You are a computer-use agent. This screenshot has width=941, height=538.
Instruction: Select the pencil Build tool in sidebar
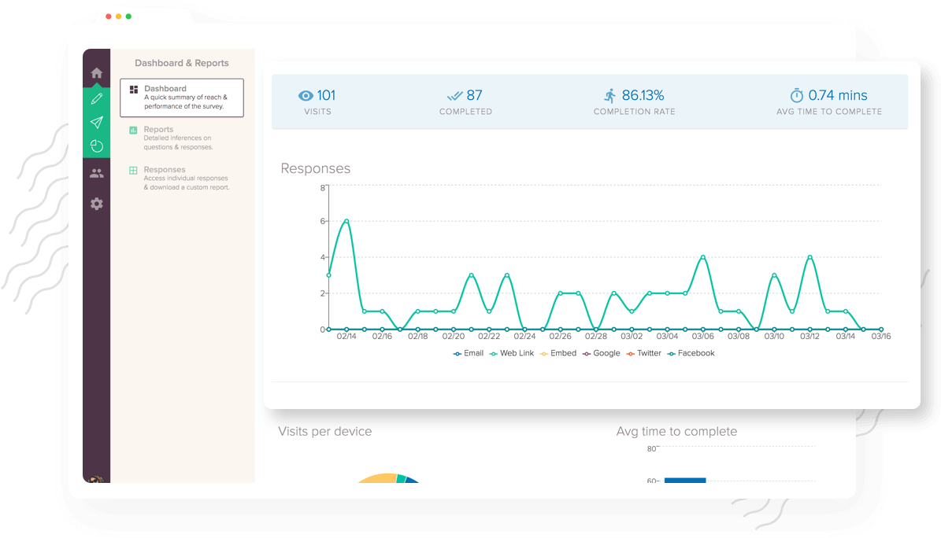96,98
